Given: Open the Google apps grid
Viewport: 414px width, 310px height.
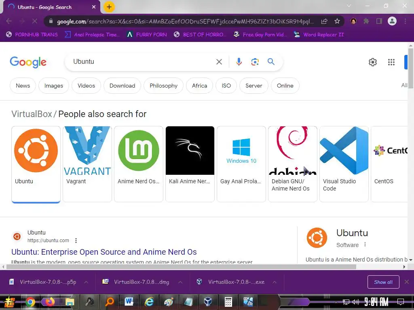Looking at the screenshot, I should click(x=391, y=62).
